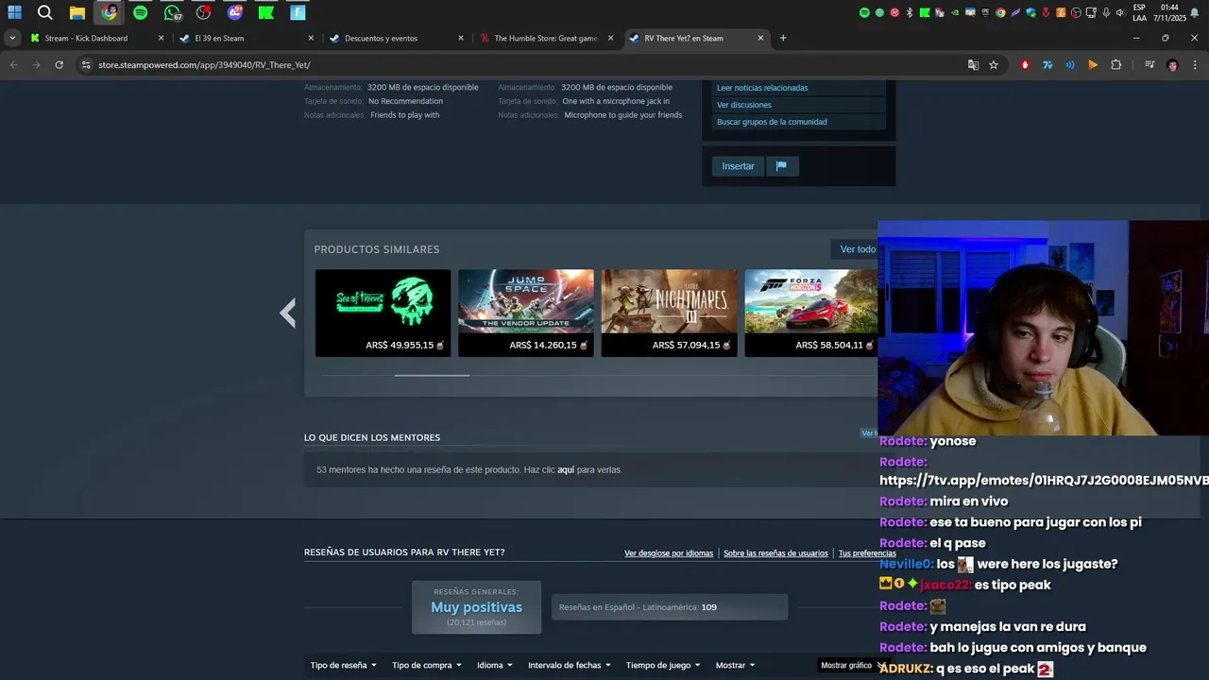Click the Ver todo button
Screen dimensions: 1209x680
click(858, 249)
